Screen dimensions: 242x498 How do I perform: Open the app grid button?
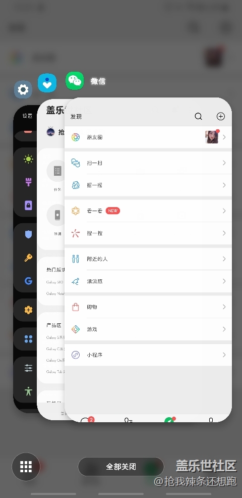pyautogui.click(x=26, y=467)
